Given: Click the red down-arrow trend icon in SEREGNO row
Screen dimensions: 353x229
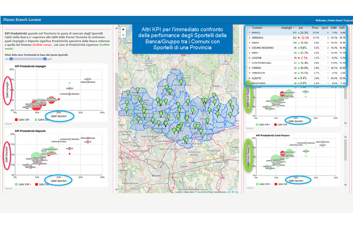Looking at the screenshot, I should 299,38.
